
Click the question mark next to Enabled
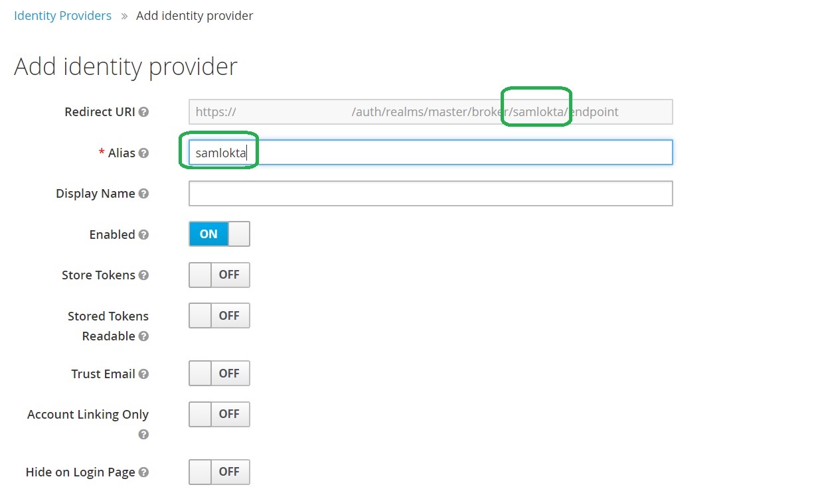coord(143,235)
